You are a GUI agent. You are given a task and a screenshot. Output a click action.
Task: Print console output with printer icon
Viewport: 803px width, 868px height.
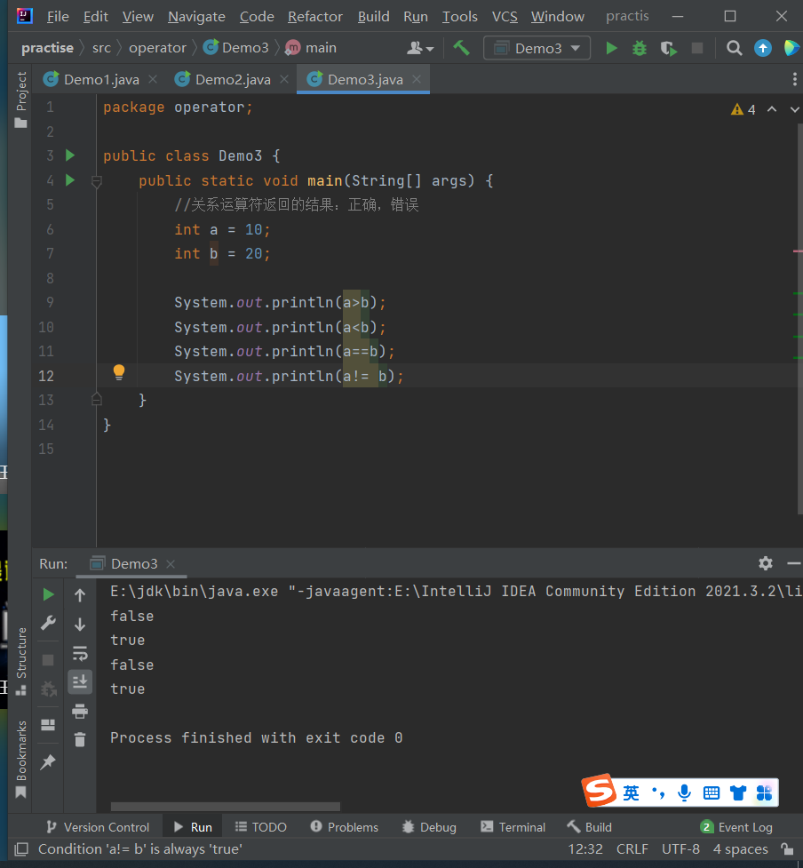80,711
